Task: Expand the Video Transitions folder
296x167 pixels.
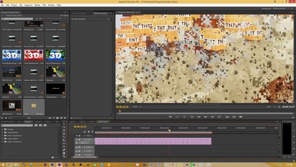Action: pyautogui.click(x=2, y=141)
